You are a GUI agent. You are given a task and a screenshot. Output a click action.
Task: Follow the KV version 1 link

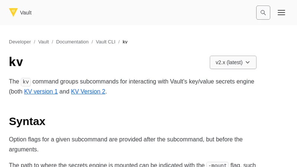tap(41, 92)
